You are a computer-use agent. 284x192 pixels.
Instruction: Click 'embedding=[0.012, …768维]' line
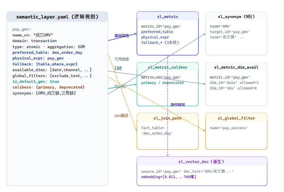[x=169, y=177]
